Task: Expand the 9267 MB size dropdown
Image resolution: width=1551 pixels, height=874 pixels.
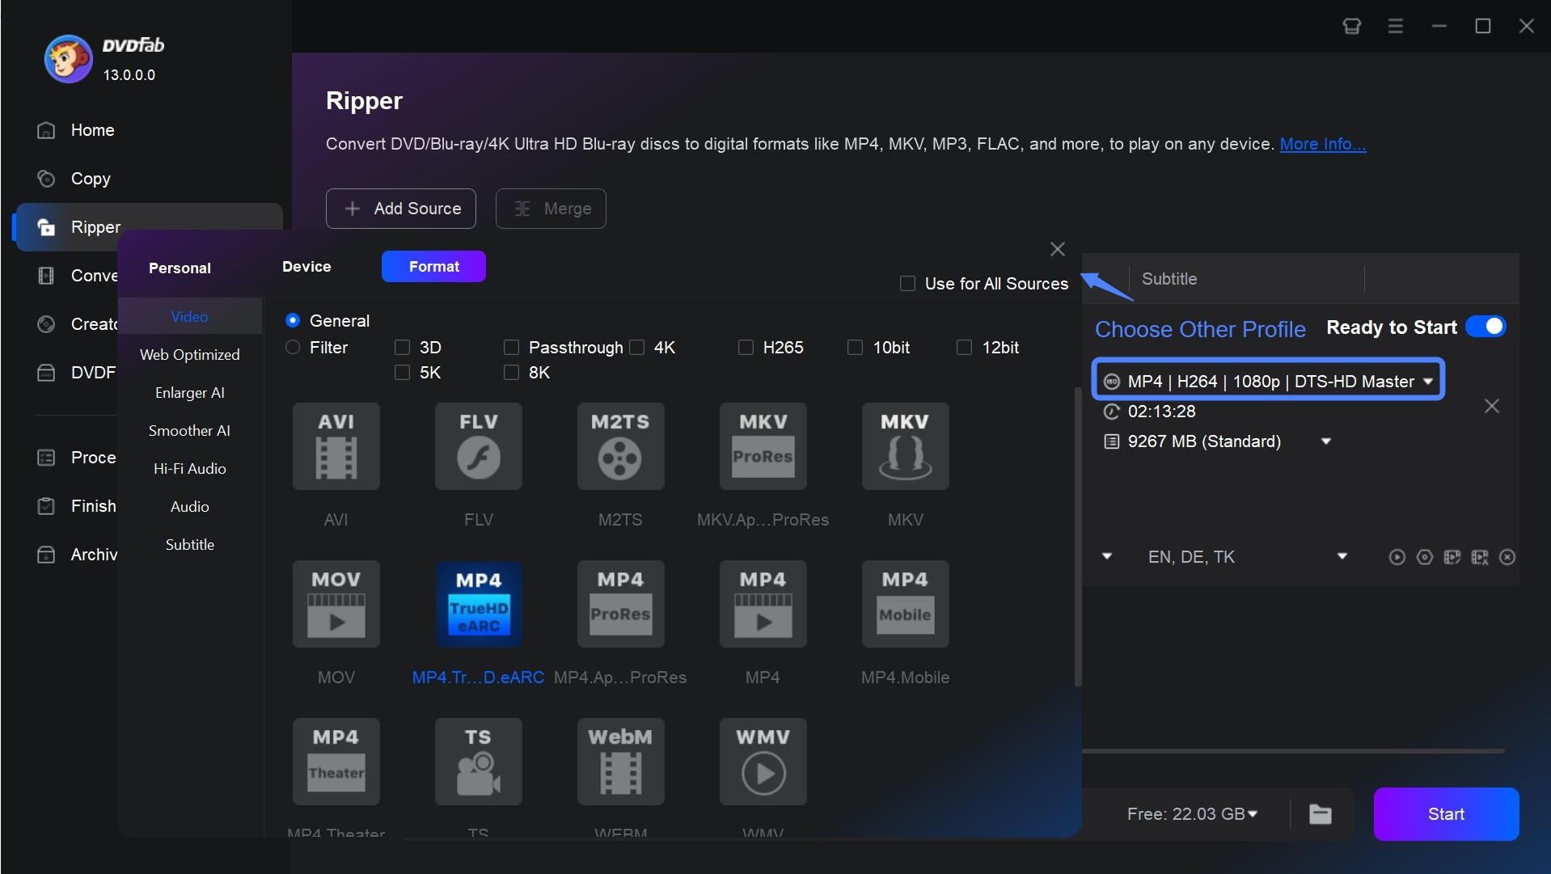Action: (x=1326, y=441)
